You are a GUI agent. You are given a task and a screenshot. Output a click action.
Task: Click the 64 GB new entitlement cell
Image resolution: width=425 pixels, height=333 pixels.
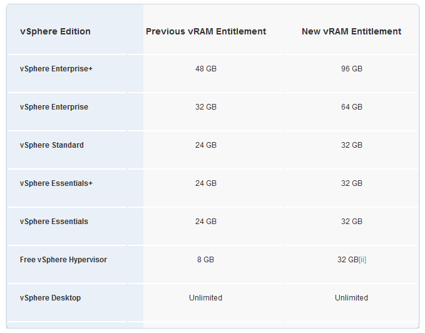click(352, 107)
